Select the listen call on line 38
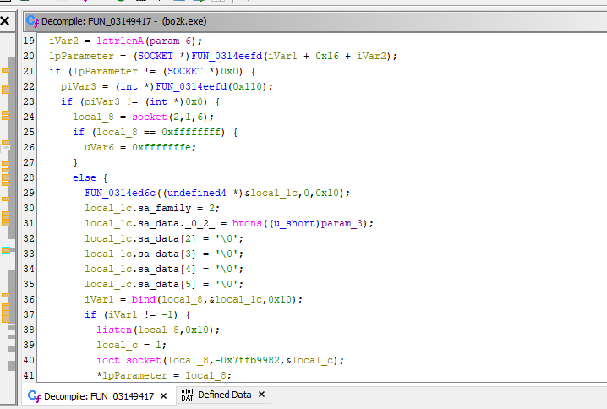Viewport: 607px width, 409px height. point(113,330)
